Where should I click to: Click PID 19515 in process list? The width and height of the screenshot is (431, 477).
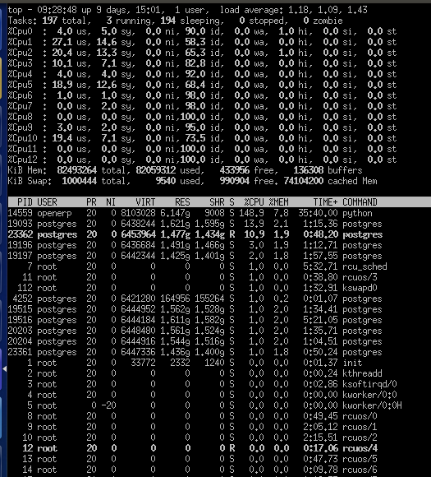point(20,309)
